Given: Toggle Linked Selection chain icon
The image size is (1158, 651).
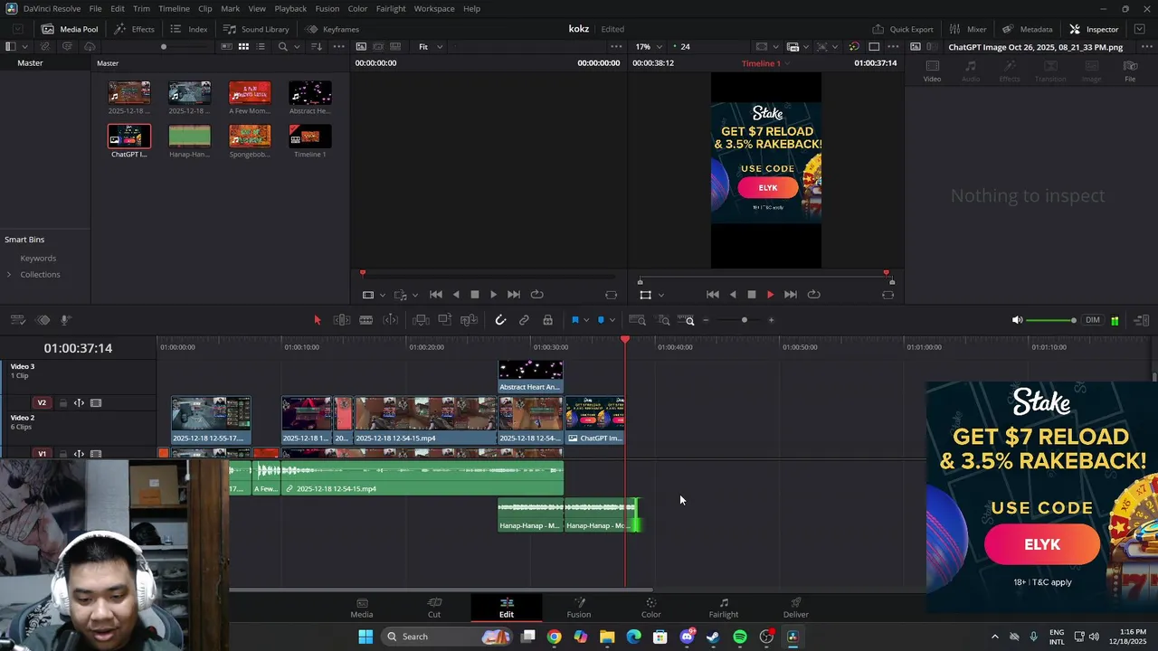Looking at the screenshot, I should (x=524, y=320).
